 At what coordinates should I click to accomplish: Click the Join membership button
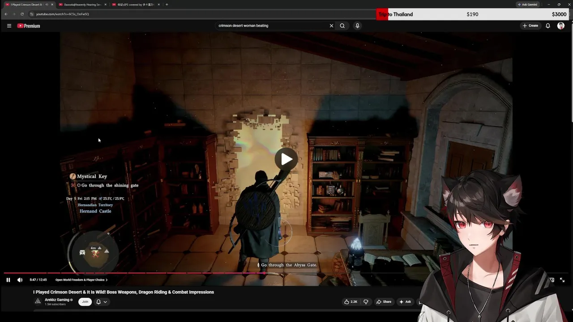tap(85, 302)
